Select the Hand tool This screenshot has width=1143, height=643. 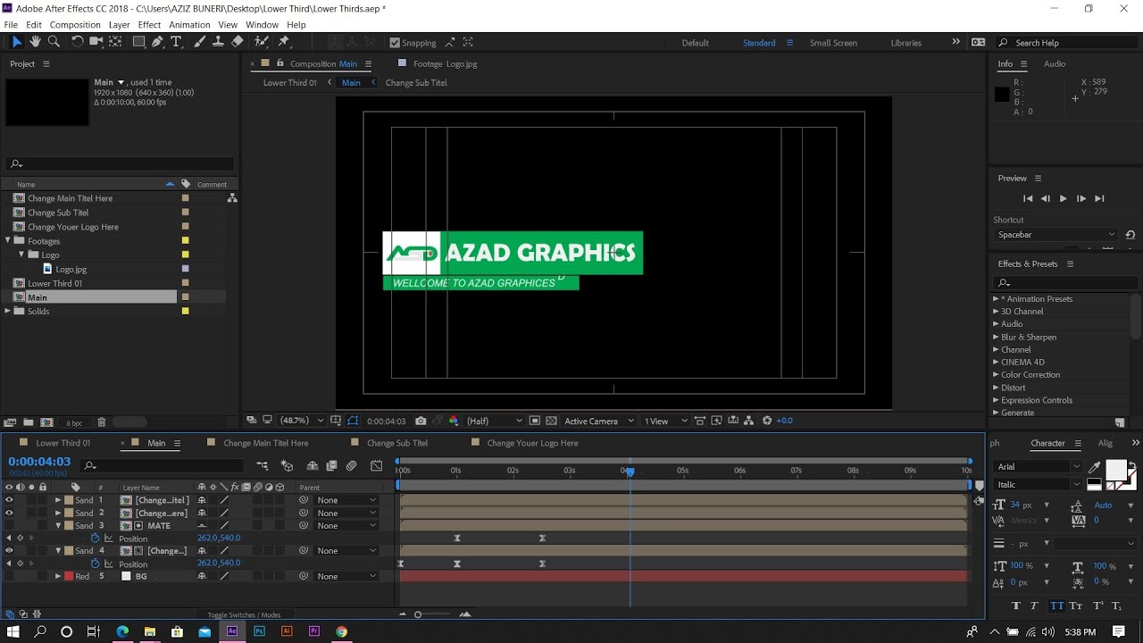(35, 42)
